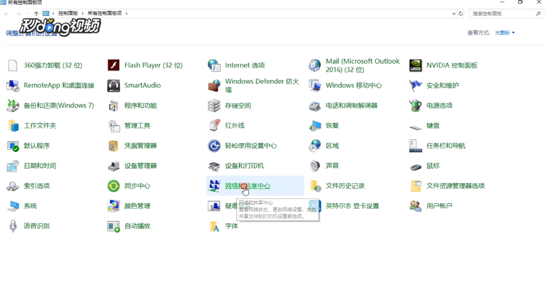Click 控制面板 in the address breadcrumb
The height and width of the screenshot is (302, 546).
(x=68, y=13)
